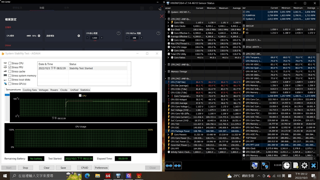Switch to Cooling Fans tab
This screenshot has width=320, height=180.
coord(30,90)
